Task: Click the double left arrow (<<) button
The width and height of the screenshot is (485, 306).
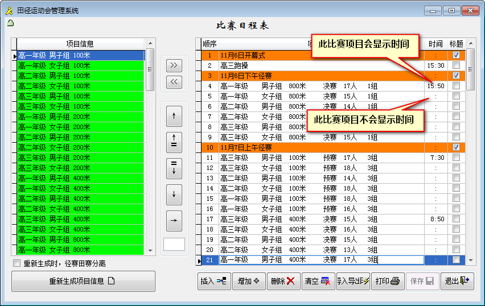Action: (x=174, y=82)
